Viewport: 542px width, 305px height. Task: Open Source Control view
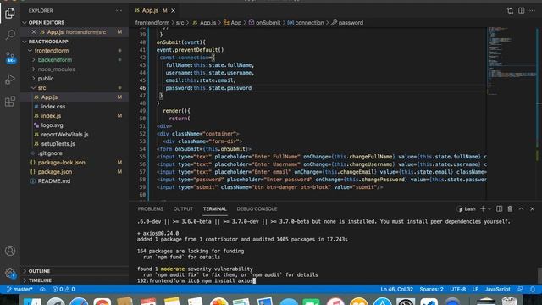10,57
